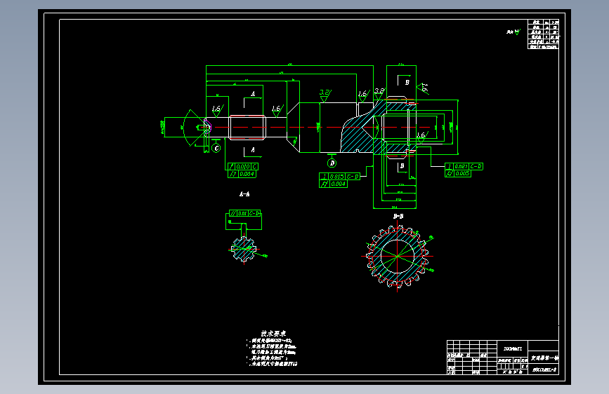The height and width of the screenshot is (394, 609).
Task: Click the gear parameter table
Action: [543, 34]
